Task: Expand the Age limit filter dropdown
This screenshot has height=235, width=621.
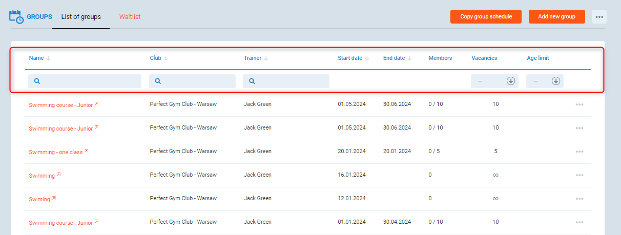Action: 555,81
